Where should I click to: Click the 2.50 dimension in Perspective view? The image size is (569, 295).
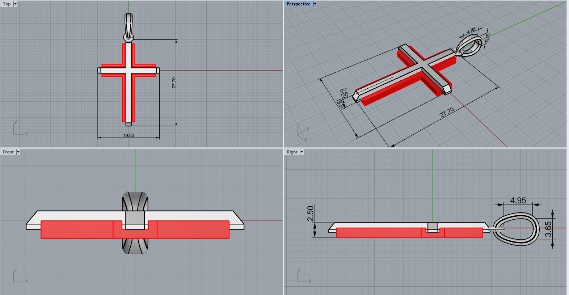click(x=344, y=93)
